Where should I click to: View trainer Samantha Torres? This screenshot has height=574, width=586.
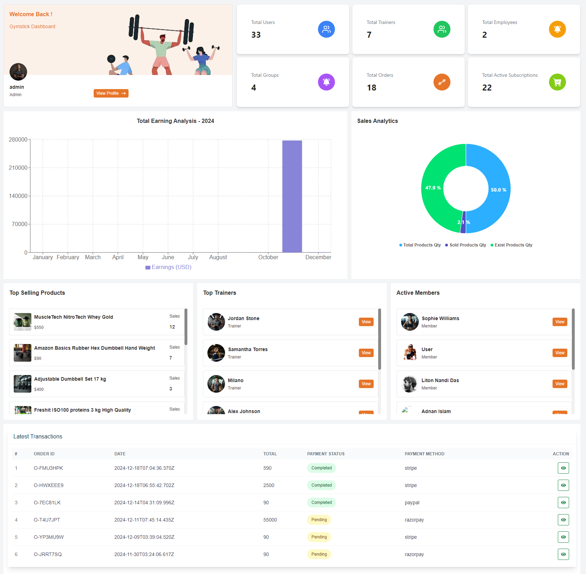pyautogui.click(x=366, y=353)
